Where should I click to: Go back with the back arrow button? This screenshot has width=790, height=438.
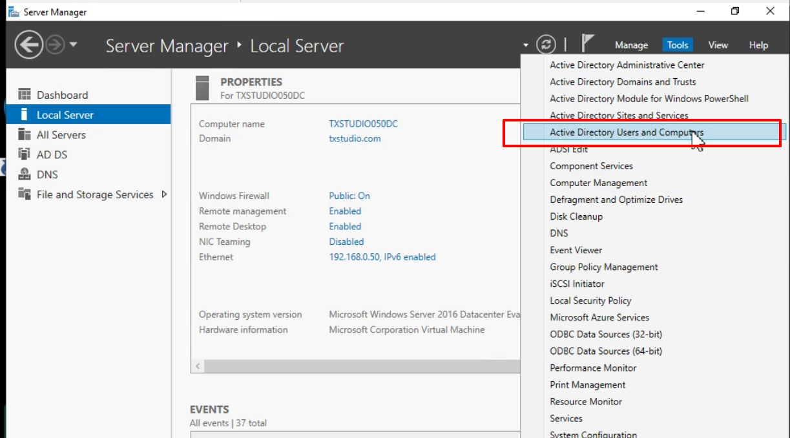(28, 45)
